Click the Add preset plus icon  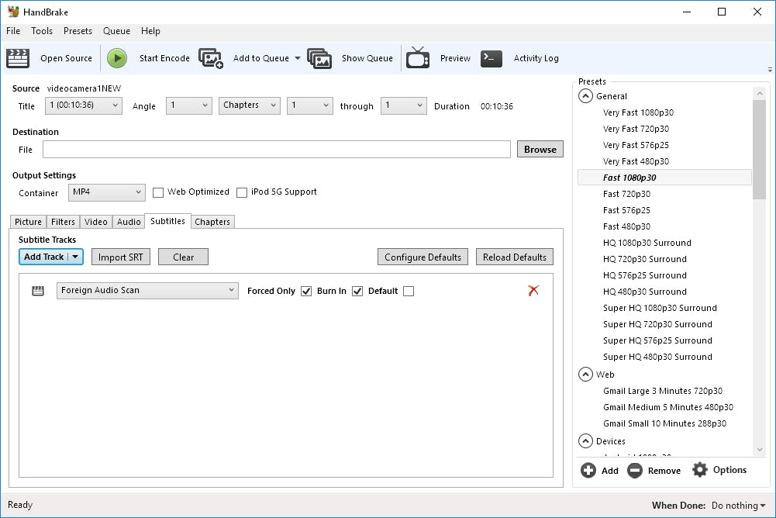pos(588,470)
